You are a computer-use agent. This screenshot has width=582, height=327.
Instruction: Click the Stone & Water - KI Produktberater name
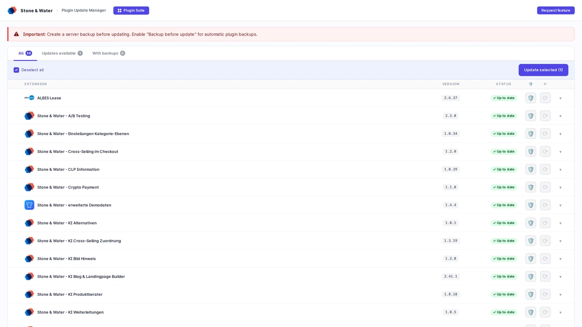70,294
